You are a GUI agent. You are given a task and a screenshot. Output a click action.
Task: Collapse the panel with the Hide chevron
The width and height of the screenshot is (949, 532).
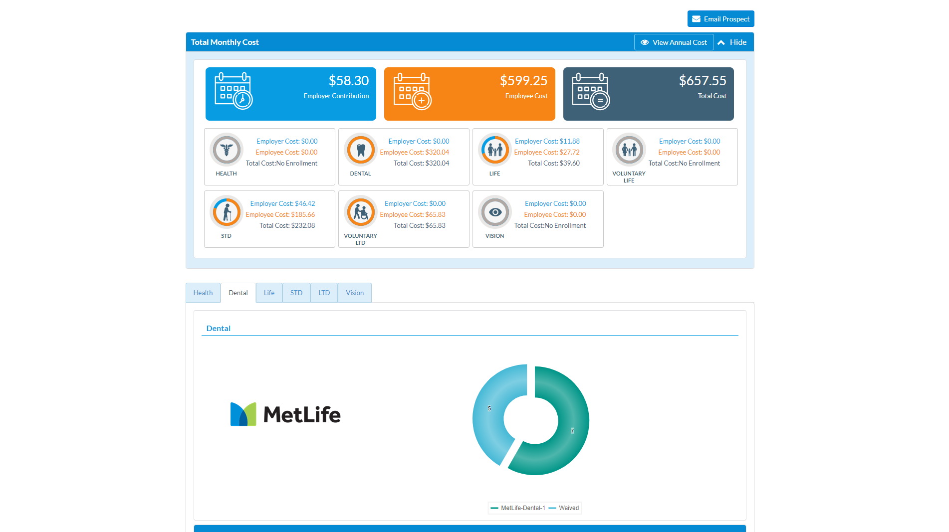pos(721,42)
